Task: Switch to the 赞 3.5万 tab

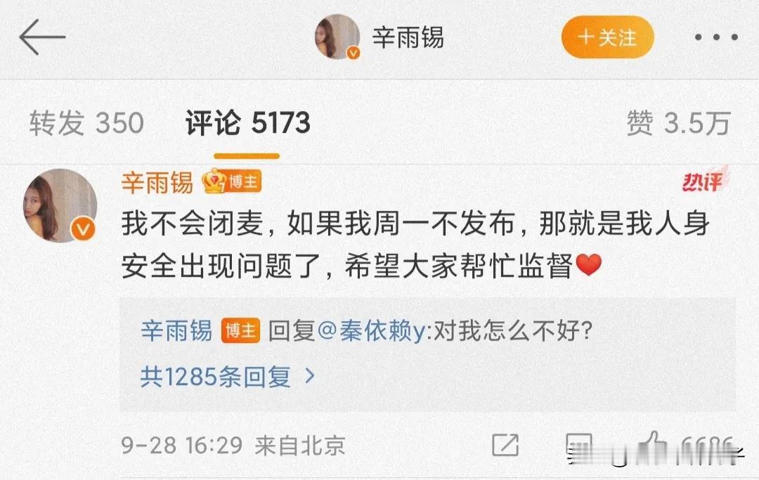Action: [x=678, y=123]
